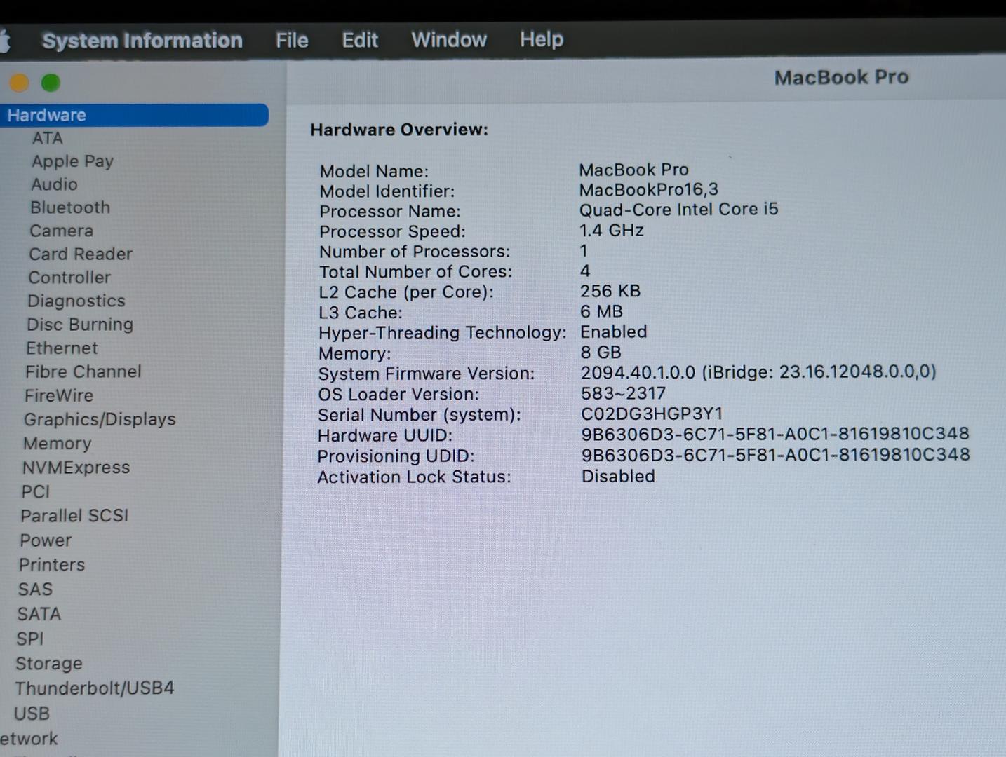Select USB in the sidebar

pos(32,714)
